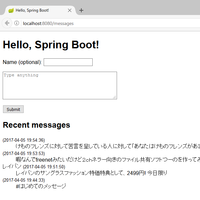Go back with the browser back arrow

point(7,23)
